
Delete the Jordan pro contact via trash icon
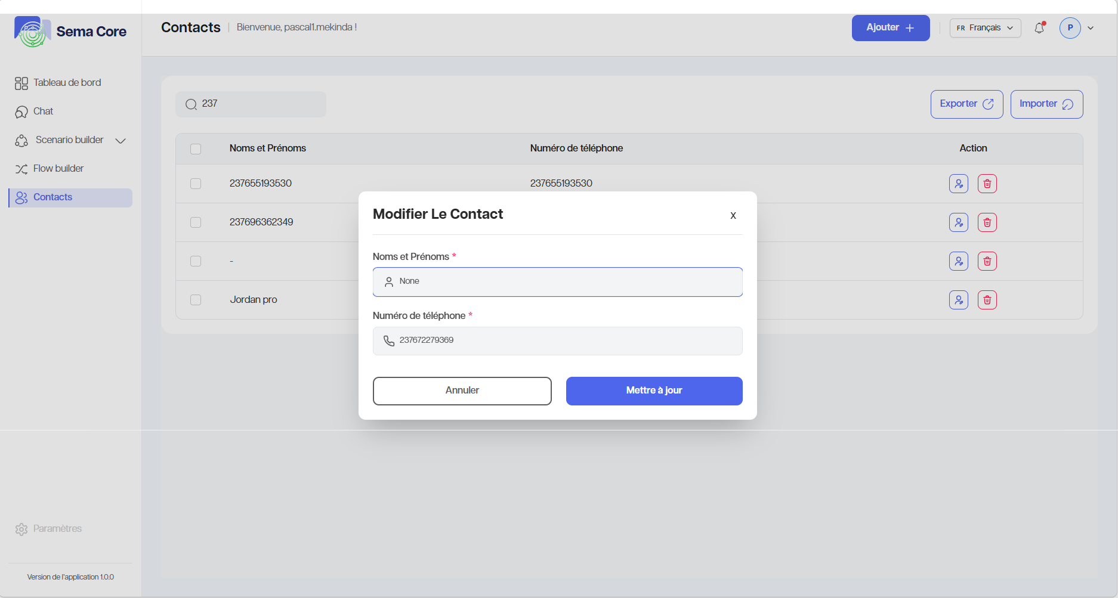point(987,300)
